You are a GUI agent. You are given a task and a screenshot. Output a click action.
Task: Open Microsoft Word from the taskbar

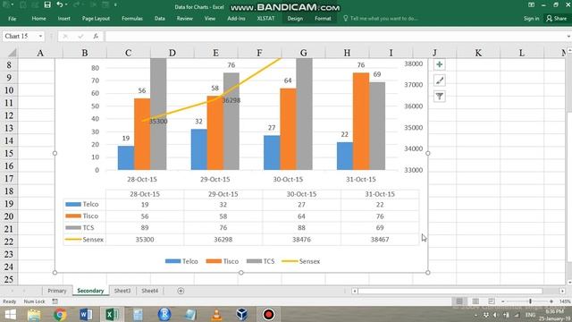(86, 314)
